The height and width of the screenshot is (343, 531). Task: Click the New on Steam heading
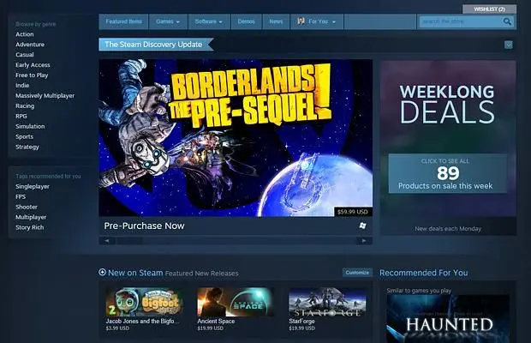135,273
